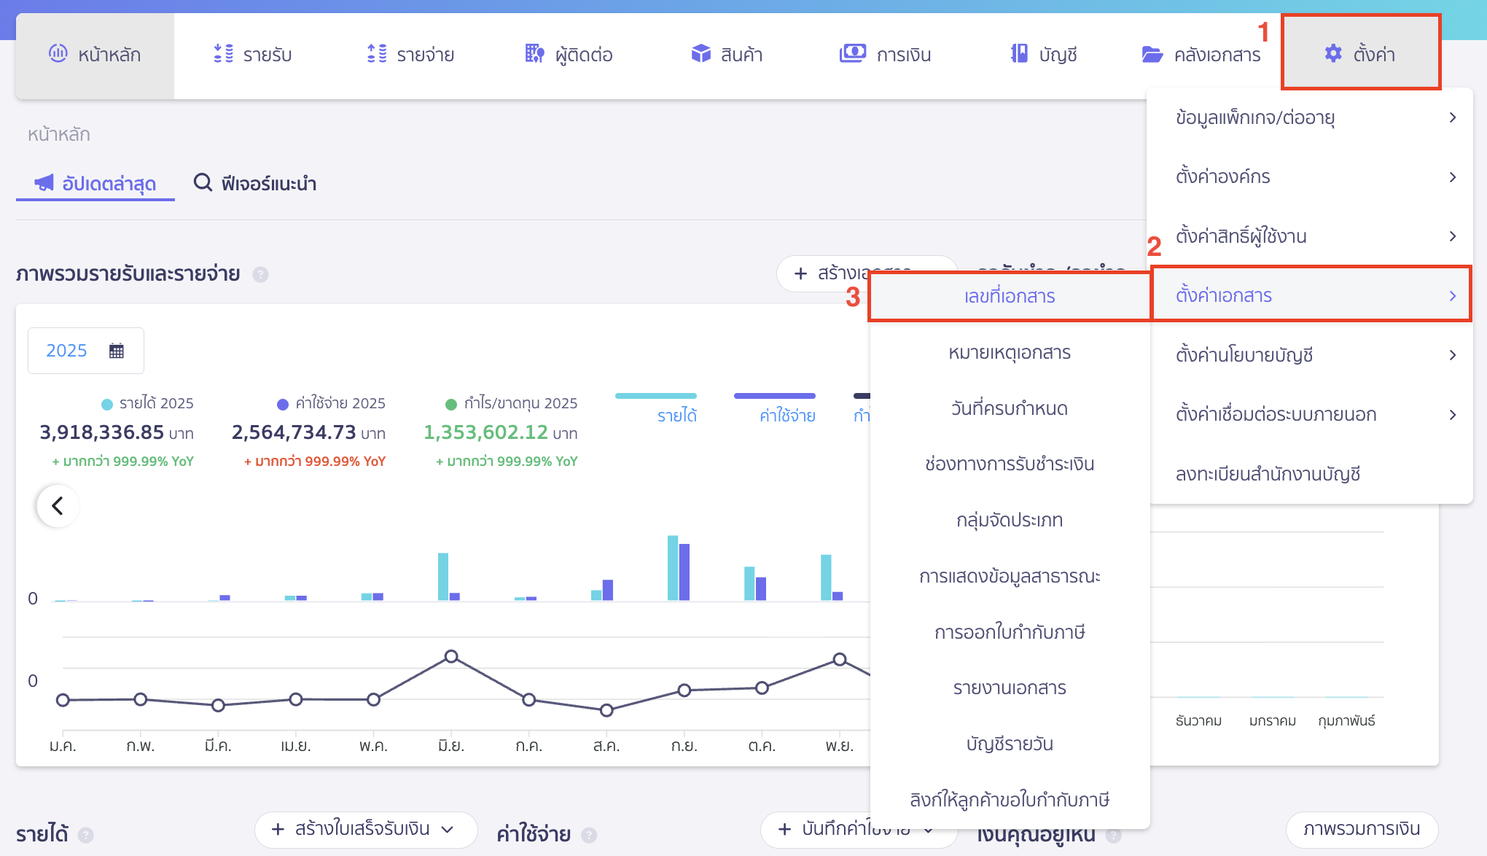
Task: Click the ภาพรวมการเงิน button
Action: click(x=1362, y=829)
